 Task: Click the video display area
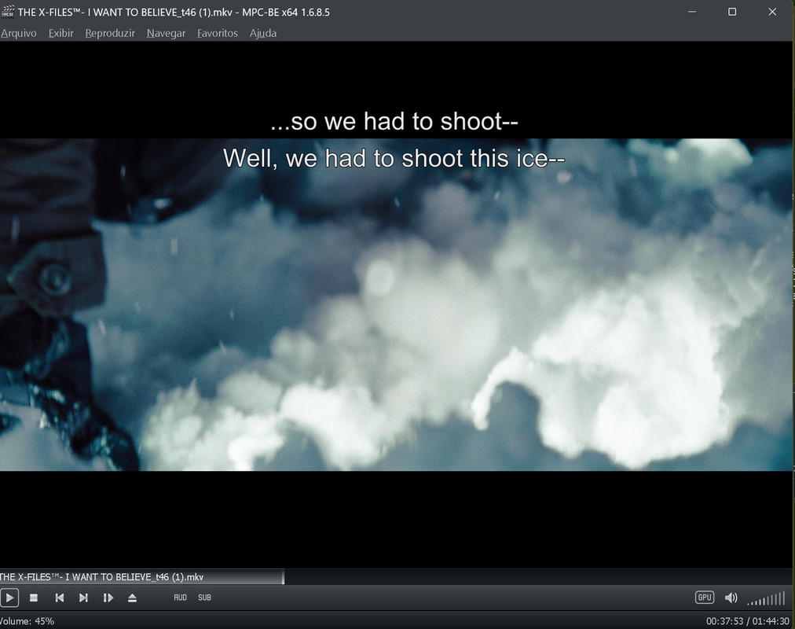(x=395, y=304)
